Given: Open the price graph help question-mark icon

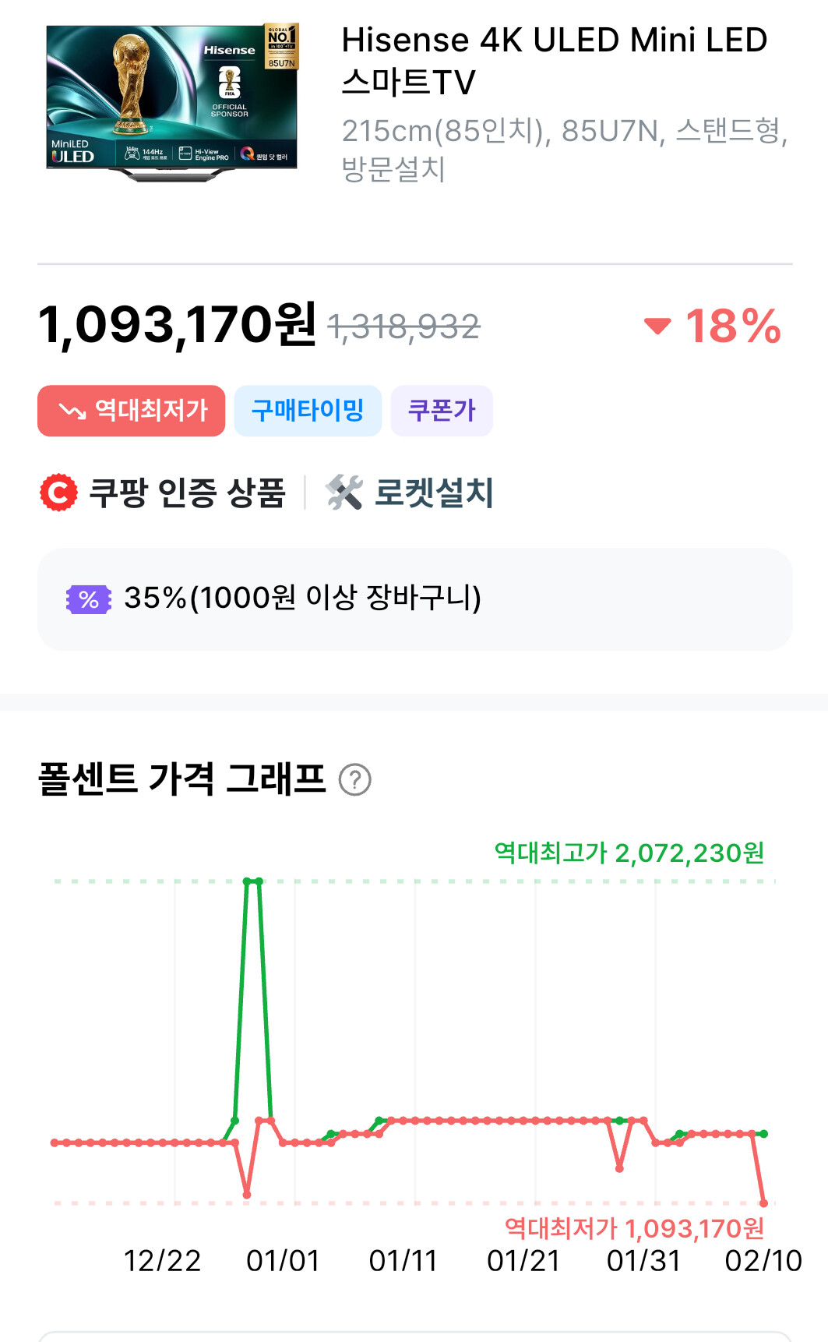Looking at the screenshot, I should point(355,780).
